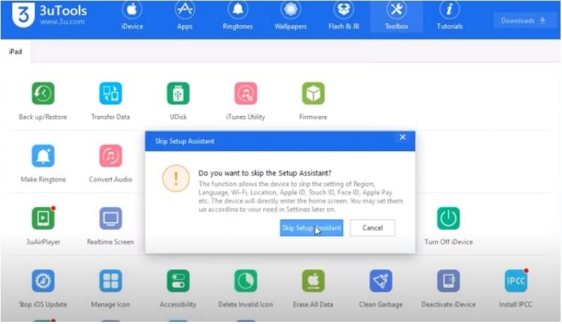562x324 pixels.
Task: Open the Firmware tool
Action: point(313,93)
